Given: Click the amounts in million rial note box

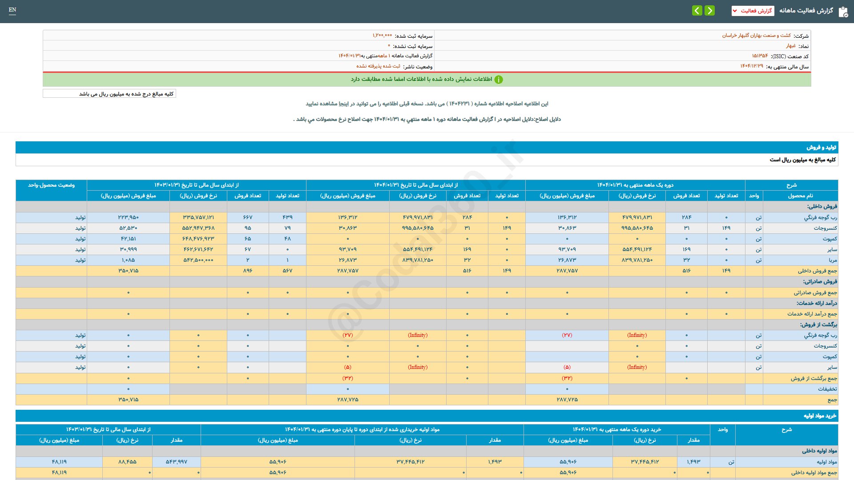Looking at the screenshot, I should (x=109, y=94).
